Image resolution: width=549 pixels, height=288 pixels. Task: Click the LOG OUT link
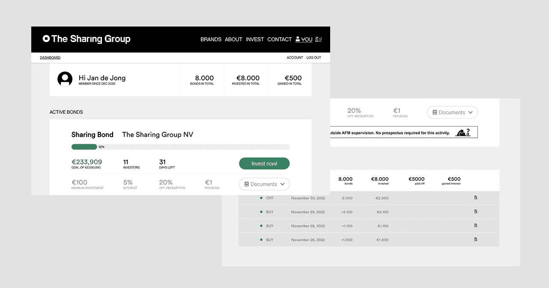click(313, 57)
